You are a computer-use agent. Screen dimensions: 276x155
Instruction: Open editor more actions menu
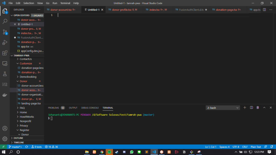271,10
